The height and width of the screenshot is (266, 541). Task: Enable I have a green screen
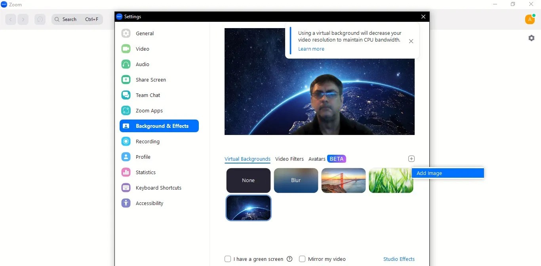pos(228,259)
